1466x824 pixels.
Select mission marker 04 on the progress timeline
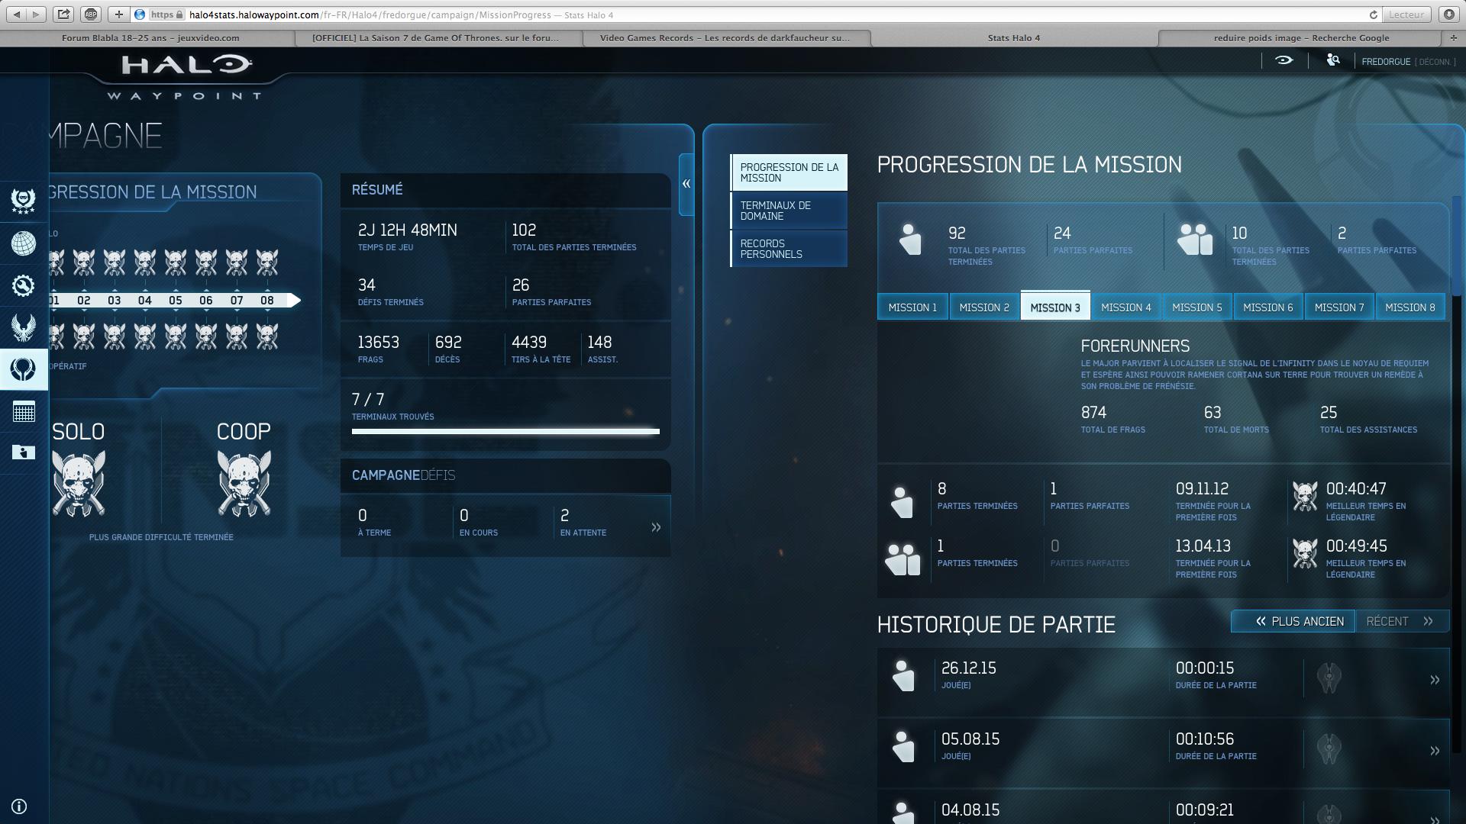(x=145, y=301)
